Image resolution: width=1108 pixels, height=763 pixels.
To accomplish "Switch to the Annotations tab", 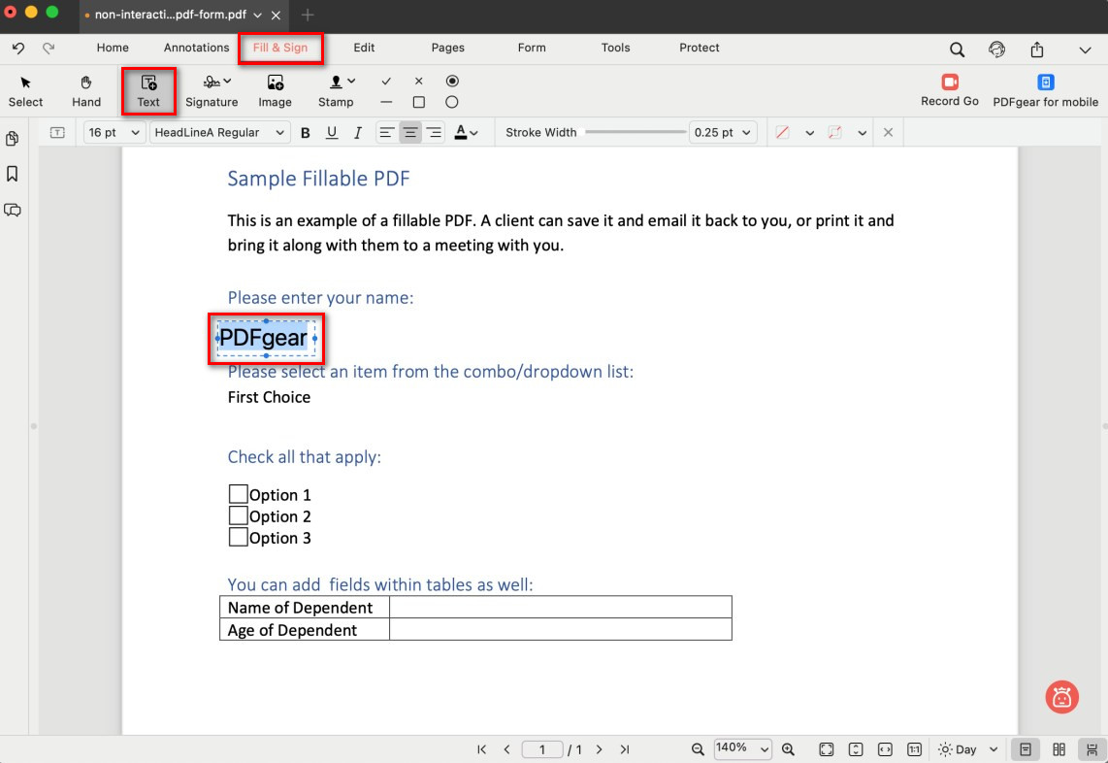I will [196, 48].
